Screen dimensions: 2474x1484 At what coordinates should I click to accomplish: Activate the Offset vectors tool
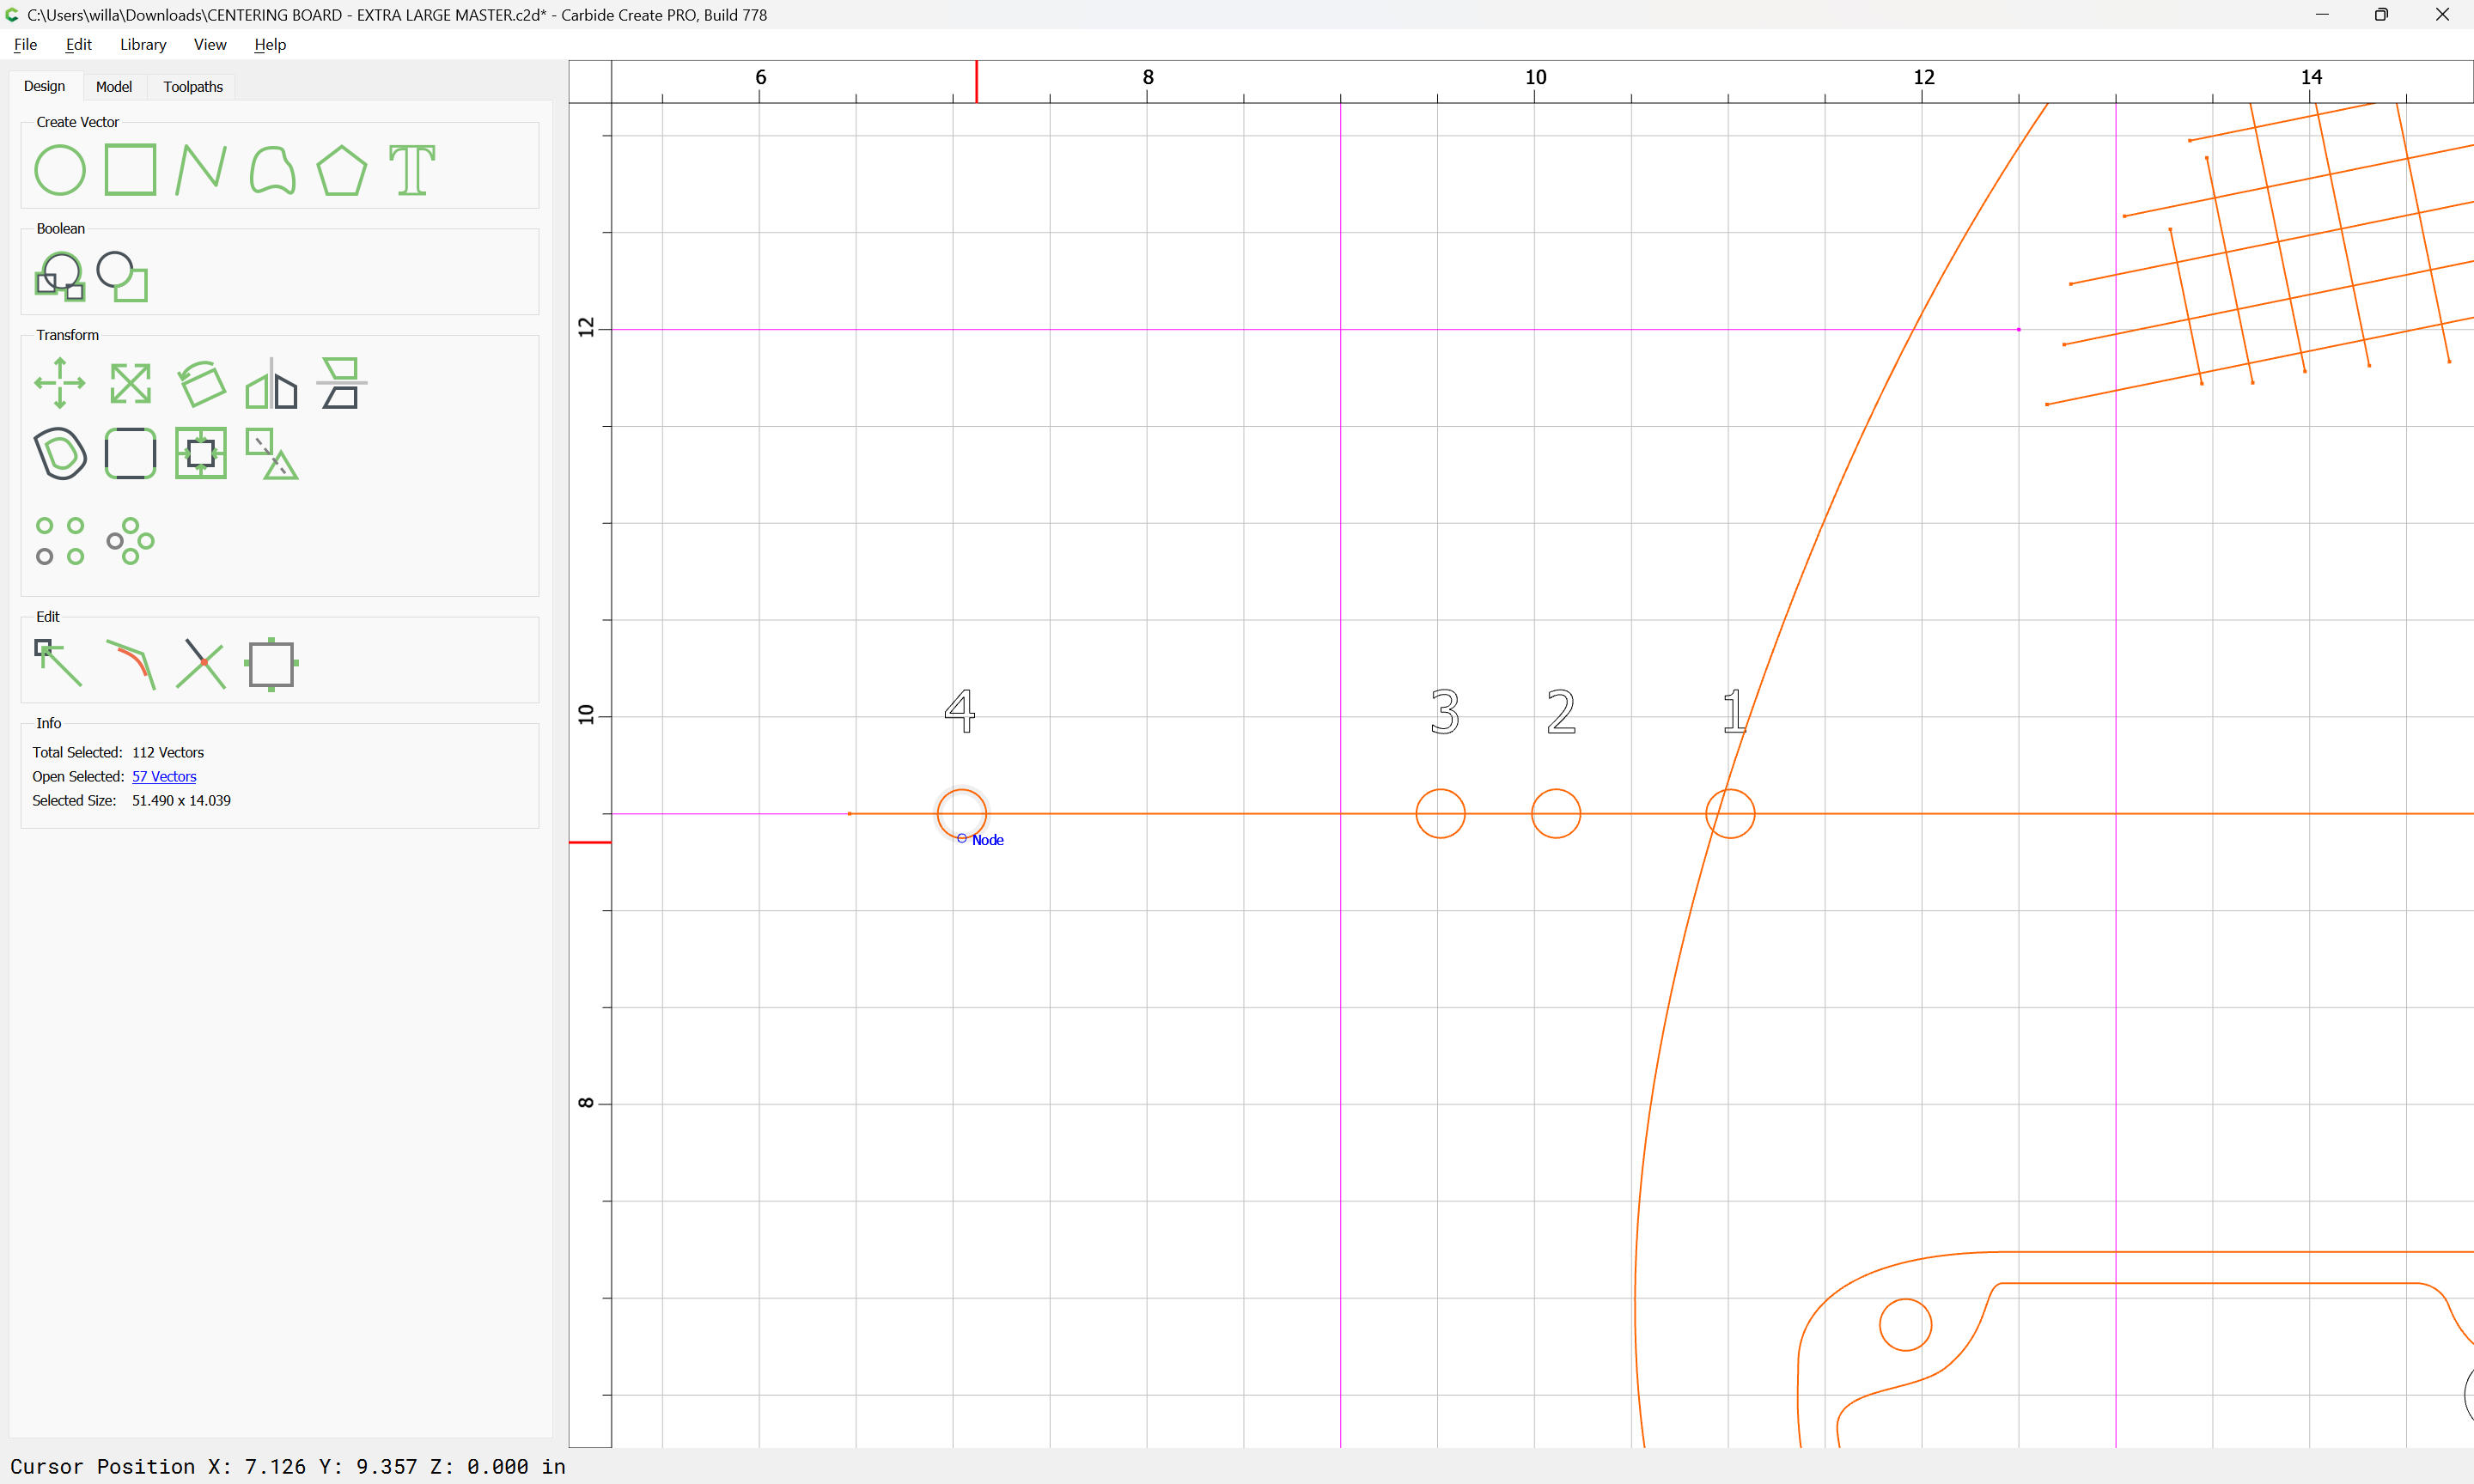point(60,453)
